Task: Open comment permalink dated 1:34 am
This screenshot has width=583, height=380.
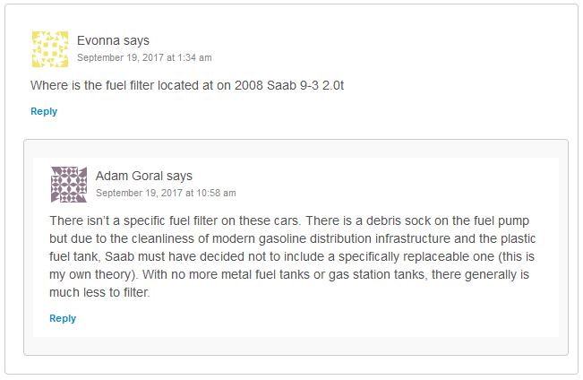Action: pyautogui.click(x=144, y=57)
